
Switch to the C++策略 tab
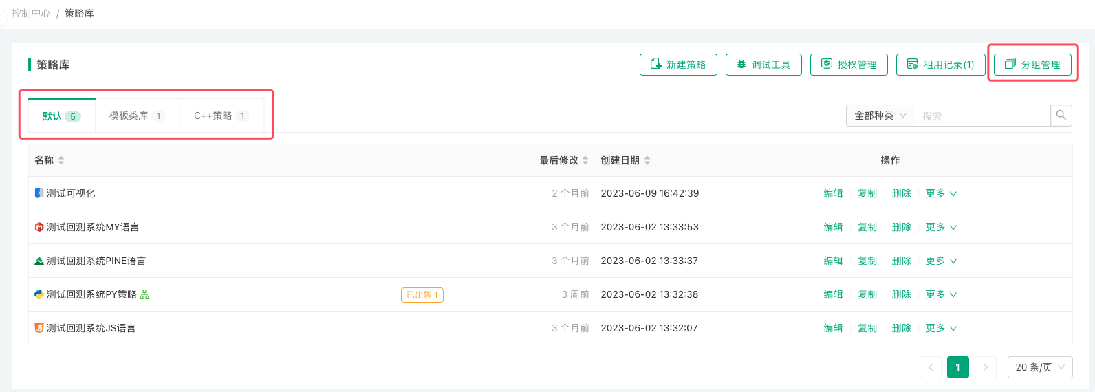coord(221,116)
